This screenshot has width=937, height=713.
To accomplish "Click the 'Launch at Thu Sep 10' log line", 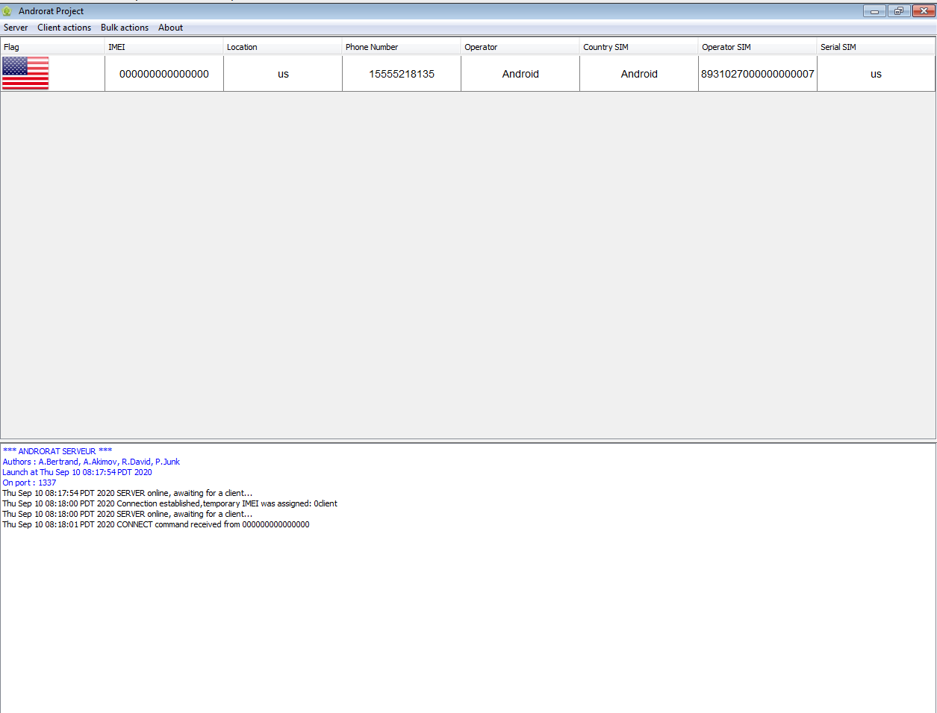I will click(77, 472).
